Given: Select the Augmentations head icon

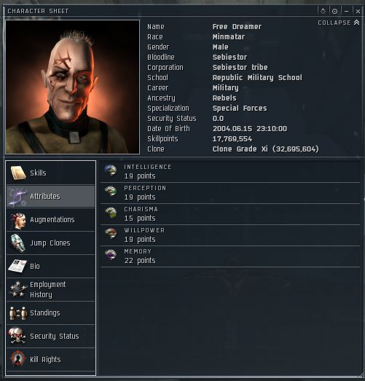Looking at the screenshot, I should [18, 220].
